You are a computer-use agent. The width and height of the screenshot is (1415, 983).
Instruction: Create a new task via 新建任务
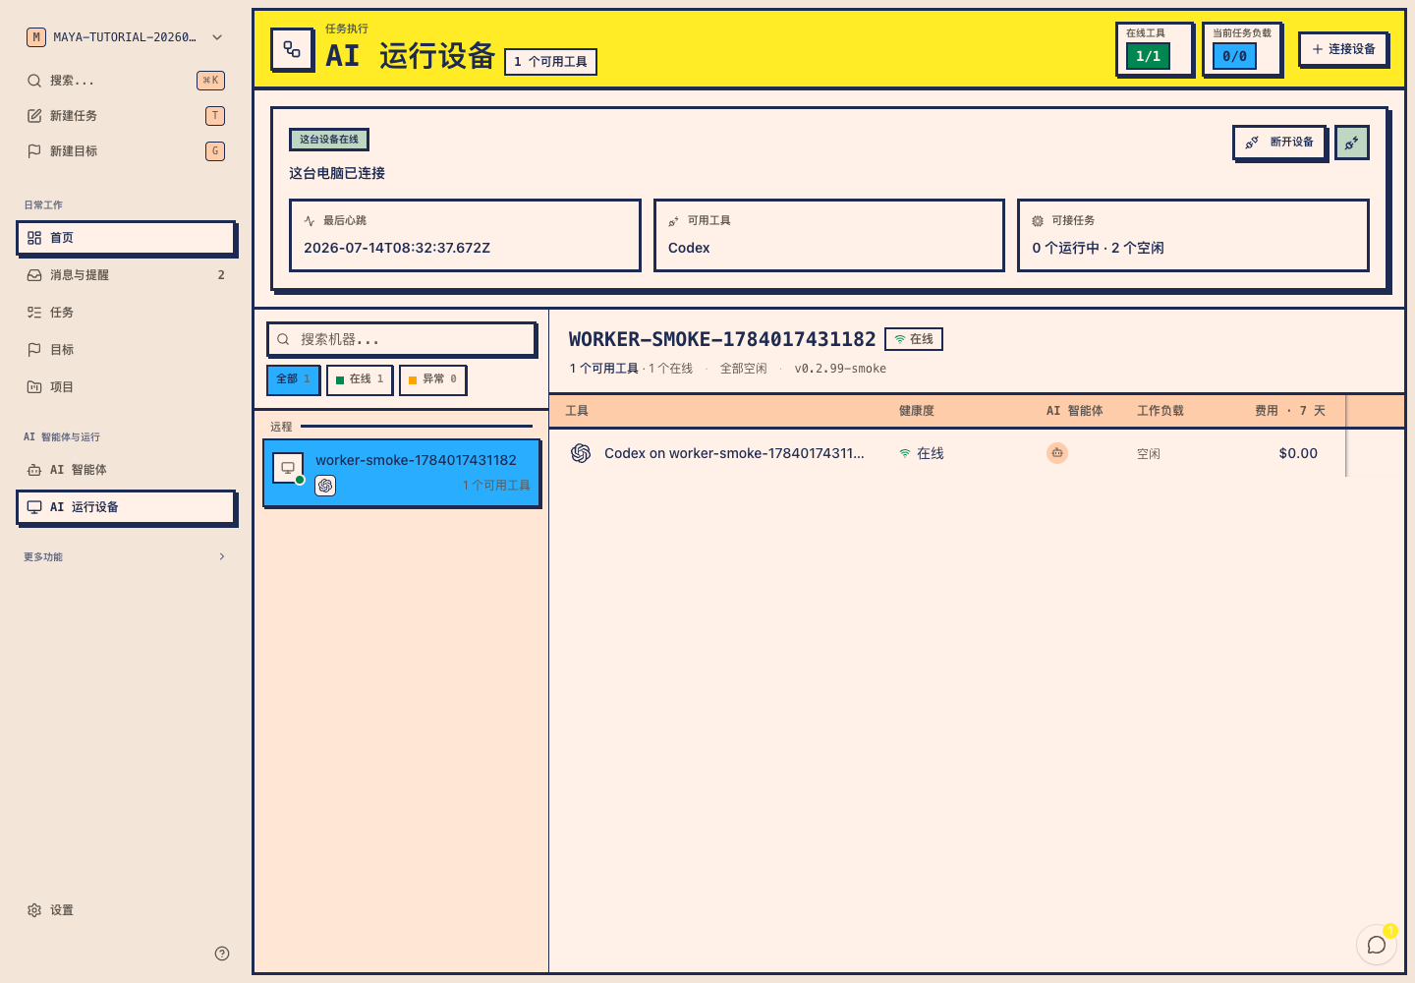(126, 116)
